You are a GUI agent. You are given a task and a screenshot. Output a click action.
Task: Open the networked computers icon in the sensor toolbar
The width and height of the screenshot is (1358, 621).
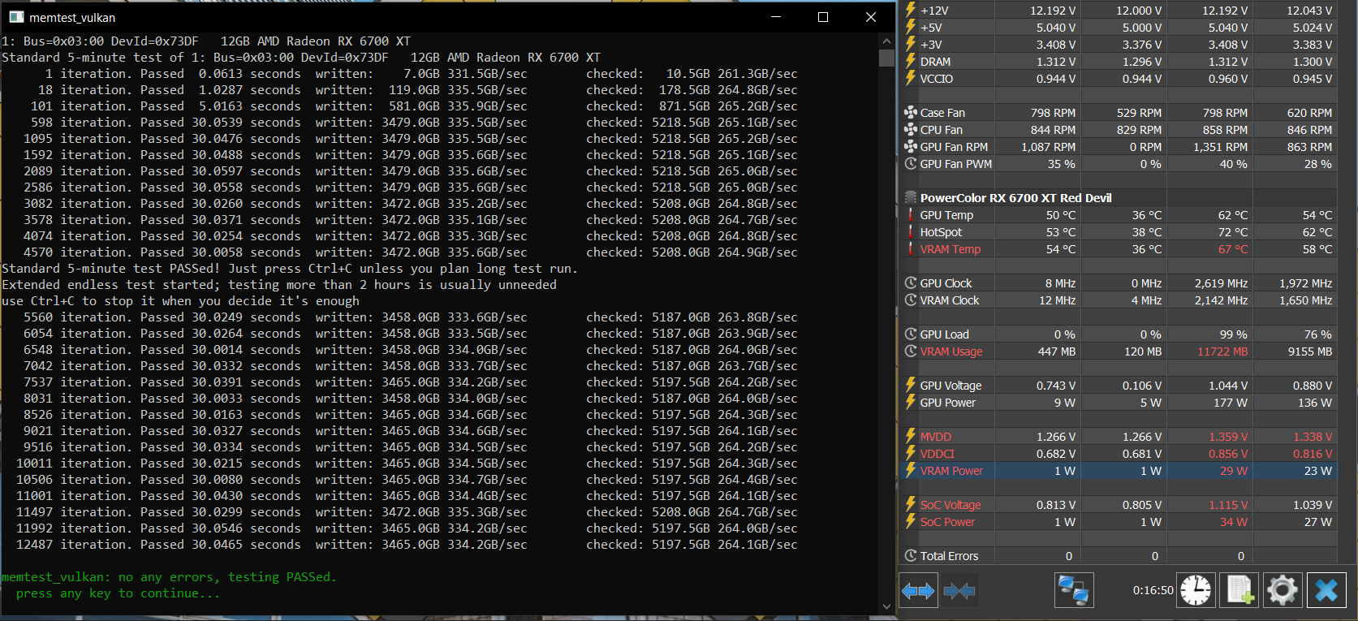point(1074,590)
